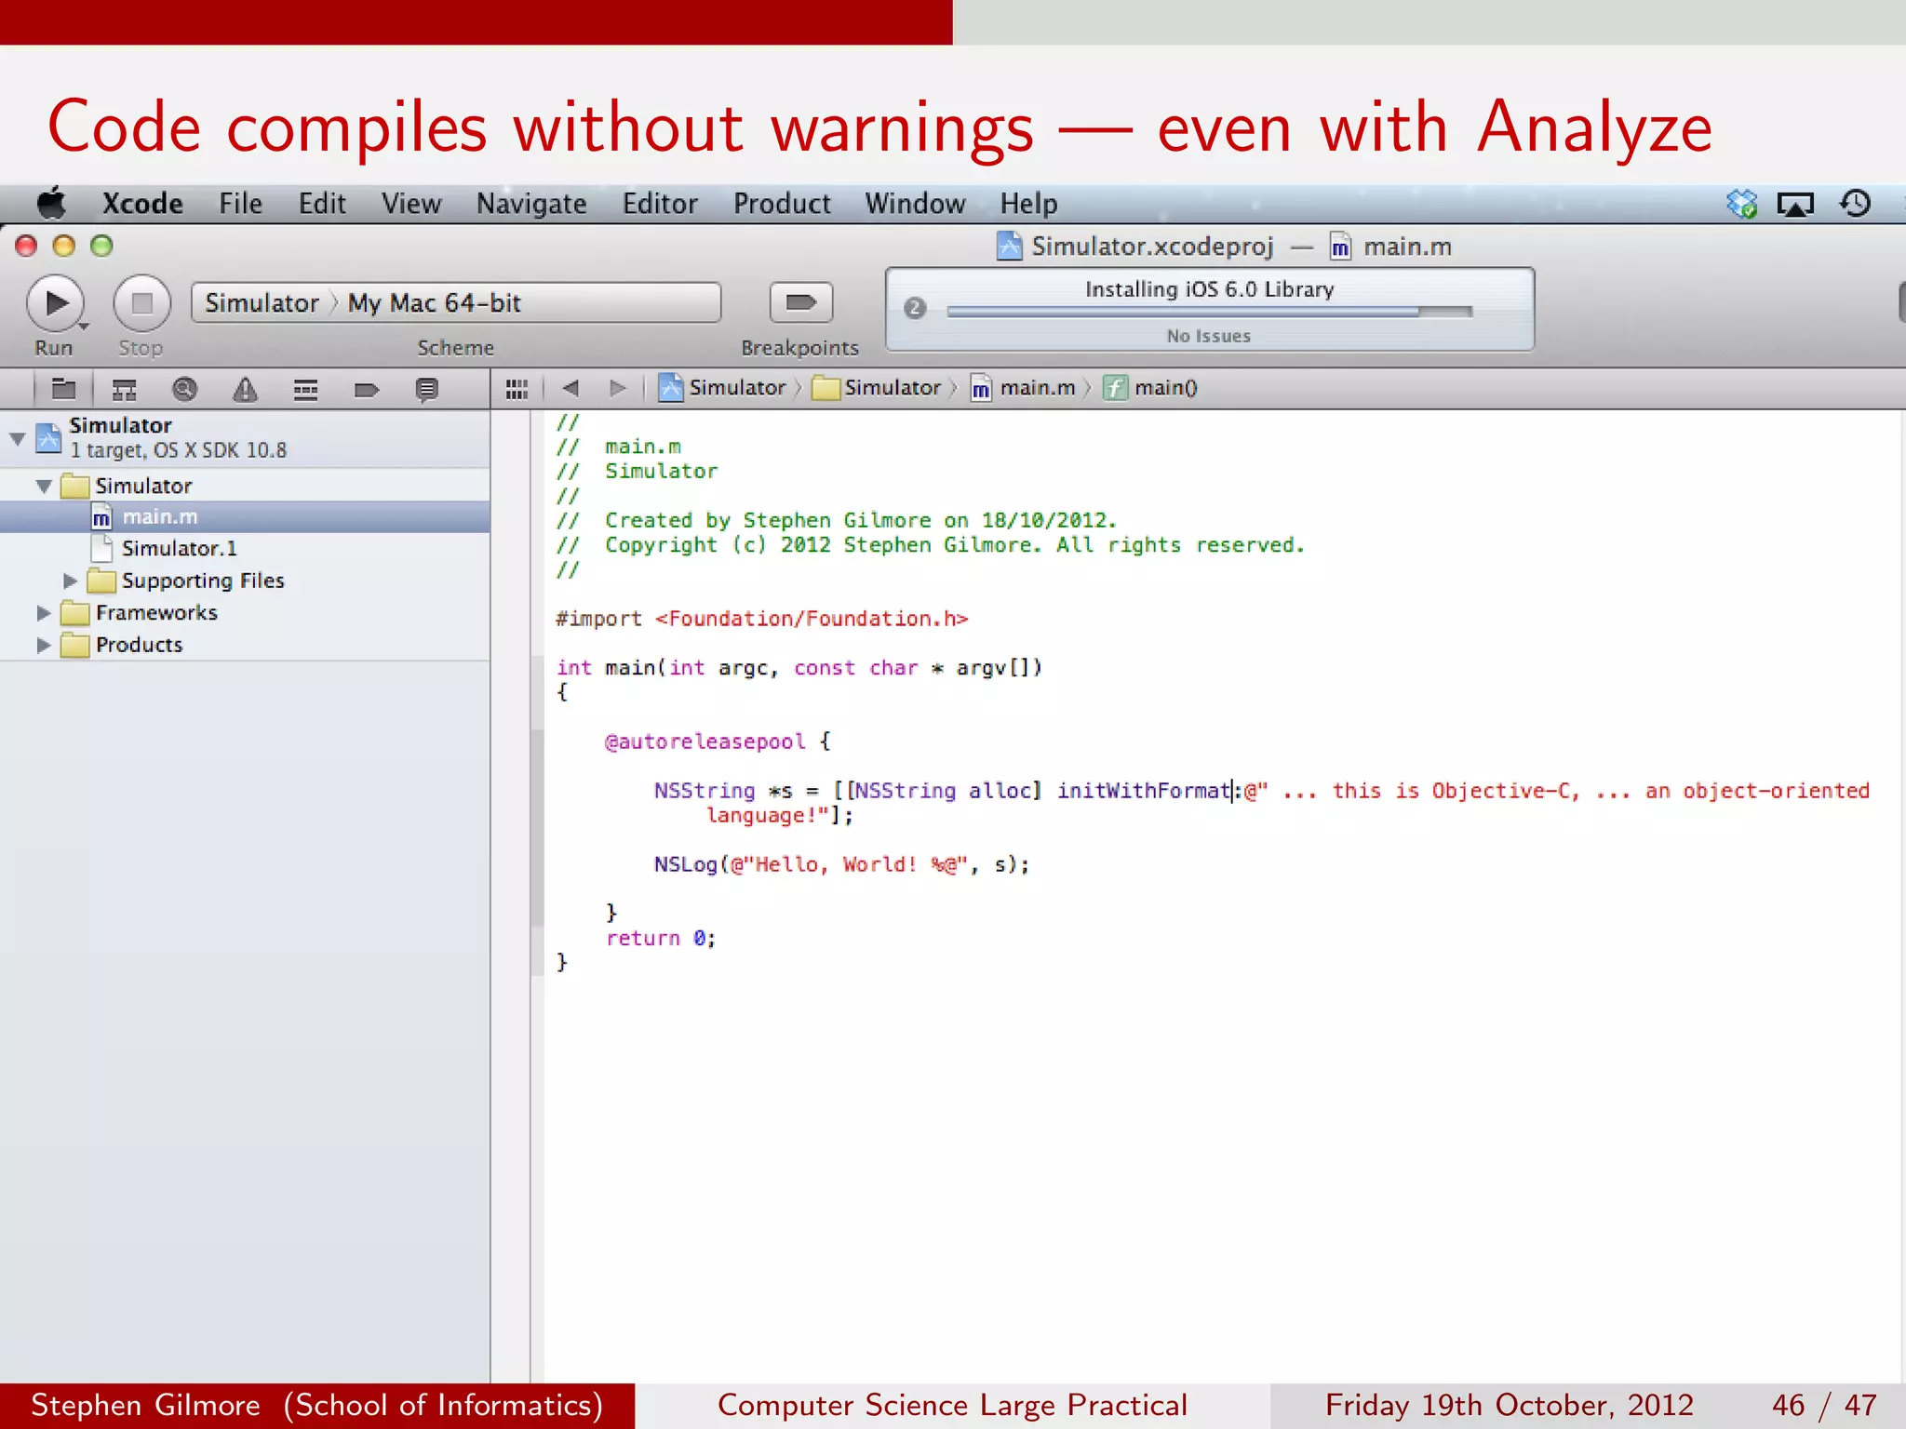Open the Product menu
This screenshot has height=1429, width=1906.
point(782,203)
